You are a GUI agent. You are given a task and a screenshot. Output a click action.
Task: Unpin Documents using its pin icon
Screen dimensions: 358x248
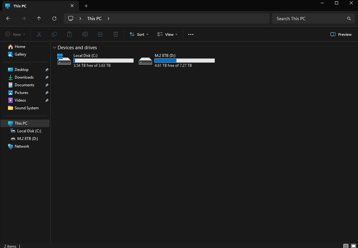tap(47, 85)
